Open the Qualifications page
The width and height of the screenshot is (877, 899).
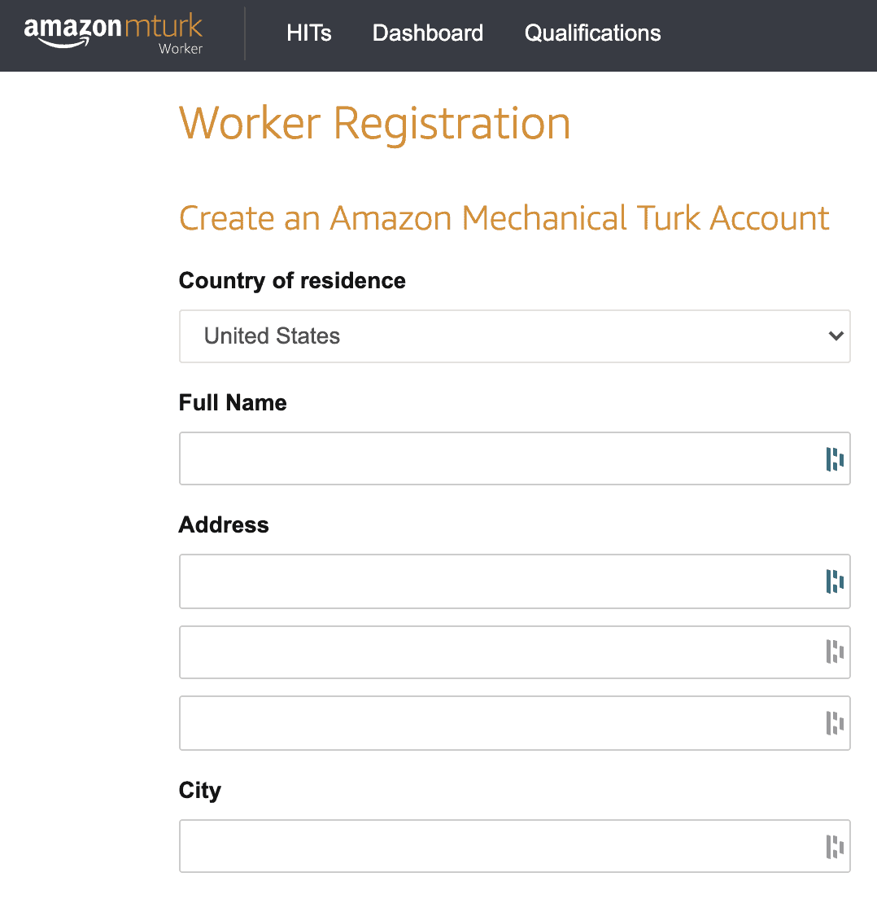coord(592,33)
